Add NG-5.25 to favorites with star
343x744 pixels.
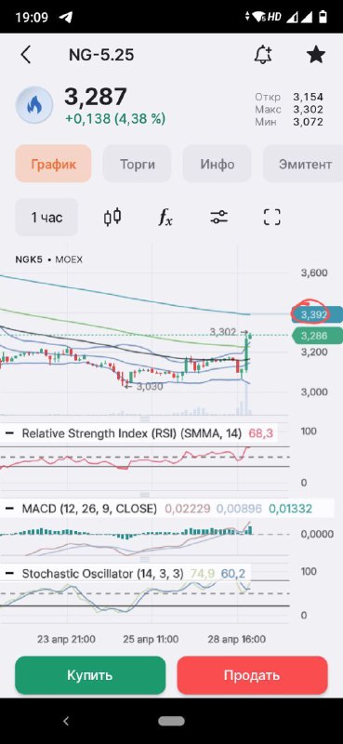pos(315,55)
